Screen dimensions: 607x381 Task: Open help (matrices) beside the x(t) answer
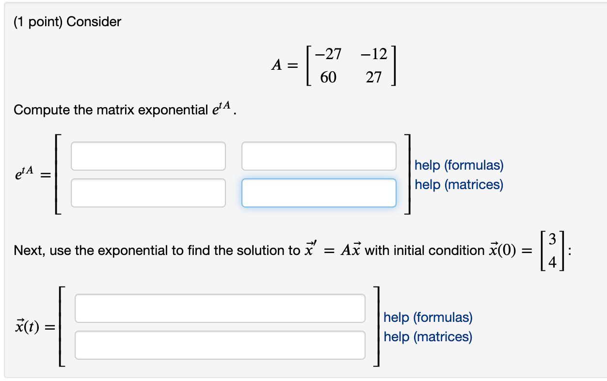pos(427,337)
